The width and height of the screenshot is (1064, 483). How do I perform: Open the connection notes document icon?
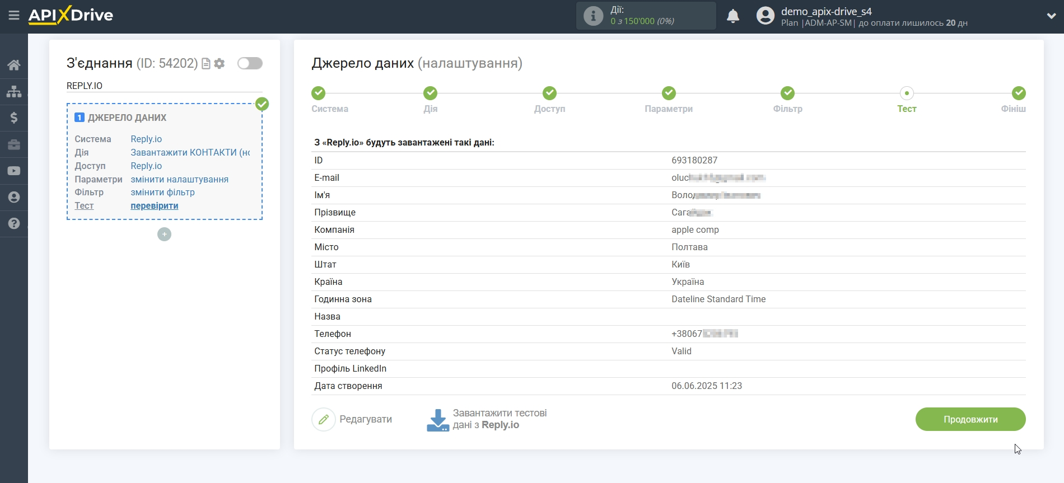(x=206, y=64)
